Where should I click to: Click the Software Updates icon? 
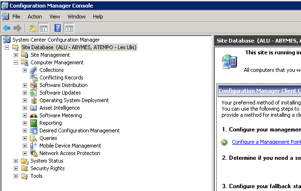[x=33, y=93]
